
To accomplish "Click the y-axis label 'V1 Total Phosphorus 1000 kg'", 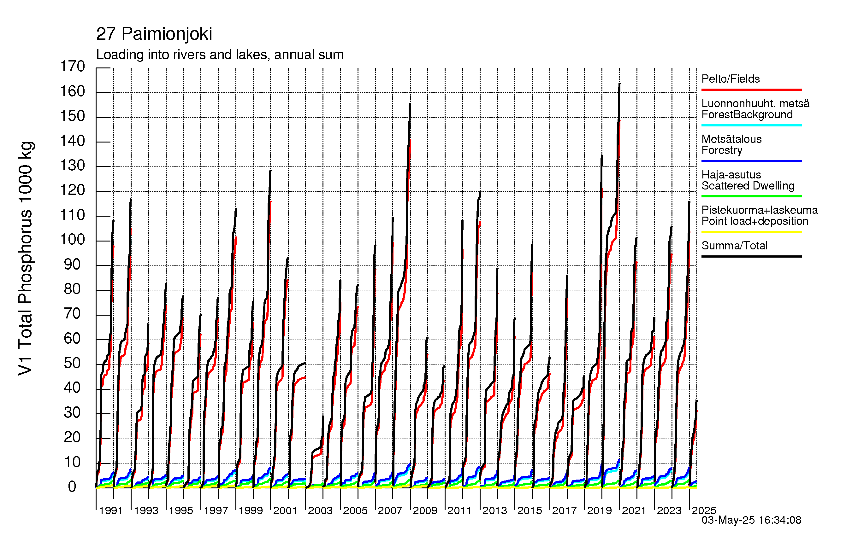I will [x=26, y=259].
